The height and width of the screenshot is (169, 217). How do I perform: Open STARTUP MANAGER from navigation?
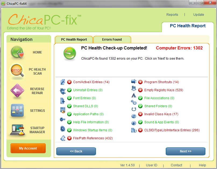point(37,130)
